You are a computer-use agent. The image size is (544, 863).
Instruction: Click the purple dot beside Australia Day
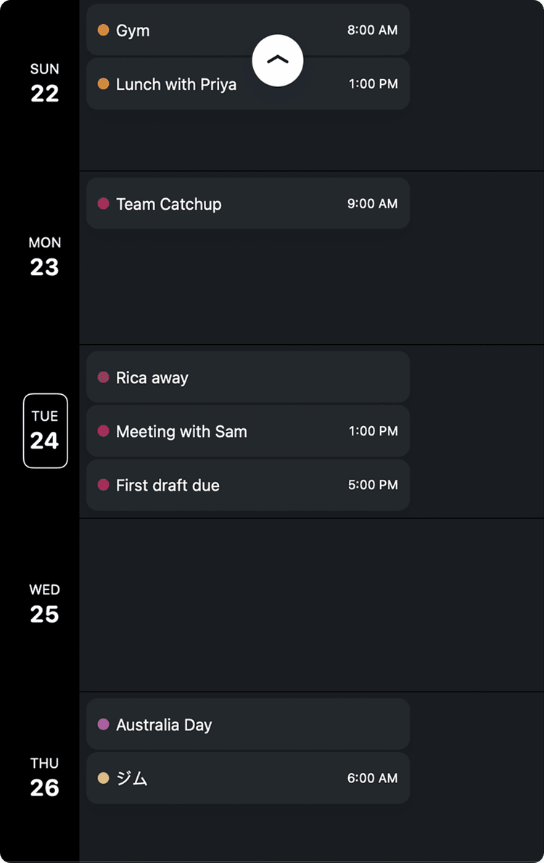click(x=103, y=724)
